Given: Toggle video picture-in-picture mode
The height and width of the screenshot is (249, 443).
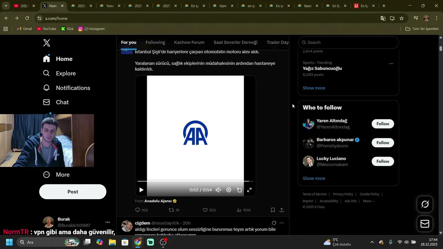Looking at the screenshot, I should coord(239,190).
